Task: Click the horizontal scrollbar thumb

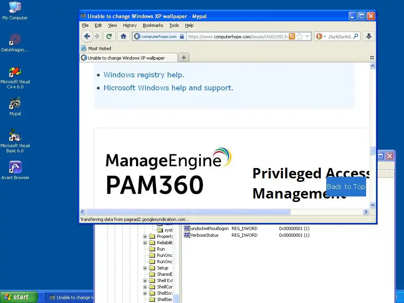Action: pyautogui.click(x=188, y=212)
